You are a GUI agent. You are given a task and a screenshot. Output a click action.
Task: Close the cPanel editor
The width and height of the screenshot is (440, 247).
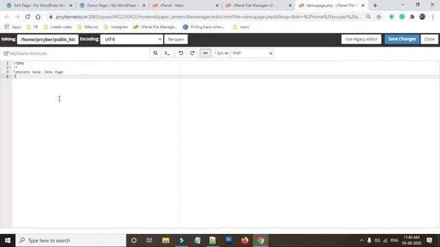point(429,39)
